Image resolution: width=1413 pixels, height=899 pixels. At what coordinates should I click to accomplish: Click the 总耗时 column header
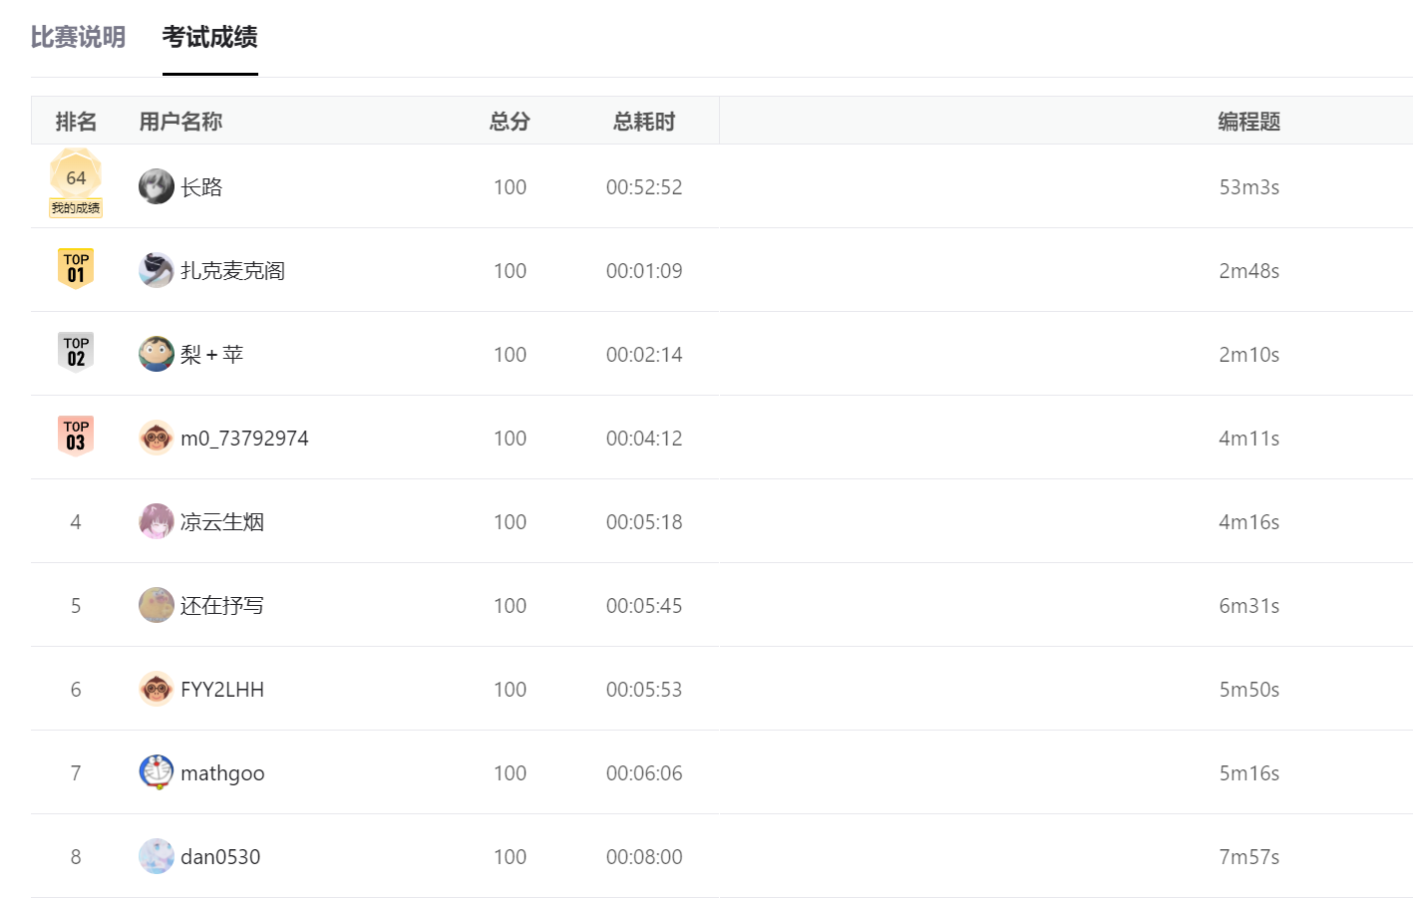[644, 122]
